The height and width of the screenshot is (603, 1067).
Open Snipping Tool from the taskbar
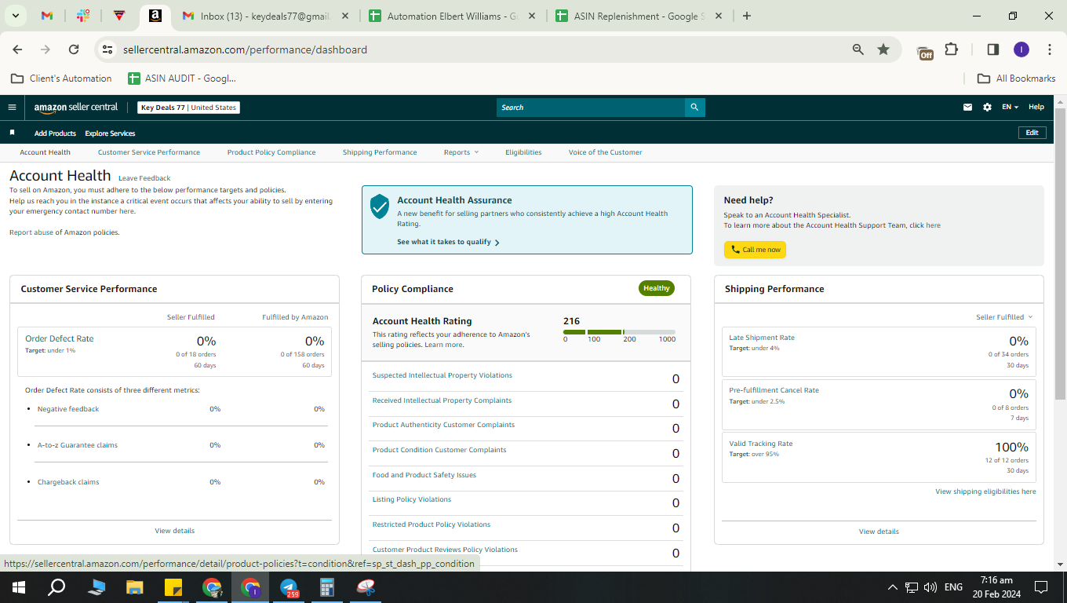pos(366,587)
